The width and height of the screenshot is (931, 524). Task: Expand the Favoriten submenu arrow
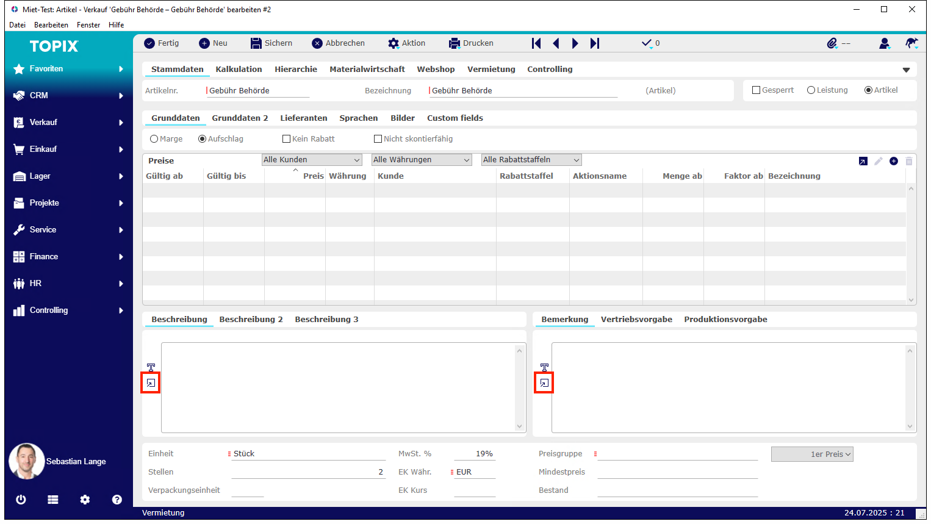[x=121, y=69]
